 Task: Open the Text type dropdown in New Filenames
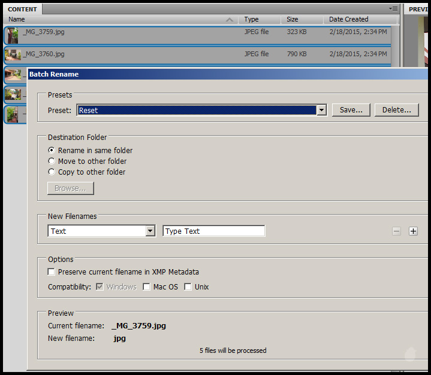(x=150, y=231)
